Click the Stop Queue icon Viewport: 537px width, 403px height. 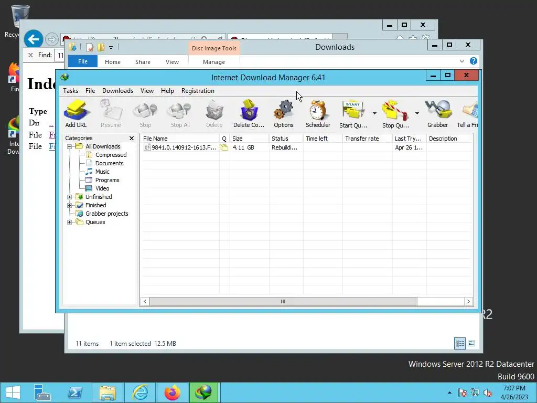(395, 113)
